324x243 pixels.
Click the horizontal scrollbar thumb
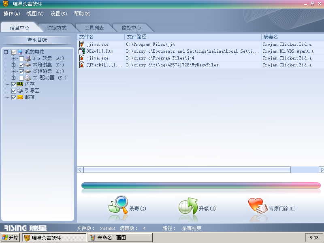(187, 170)
